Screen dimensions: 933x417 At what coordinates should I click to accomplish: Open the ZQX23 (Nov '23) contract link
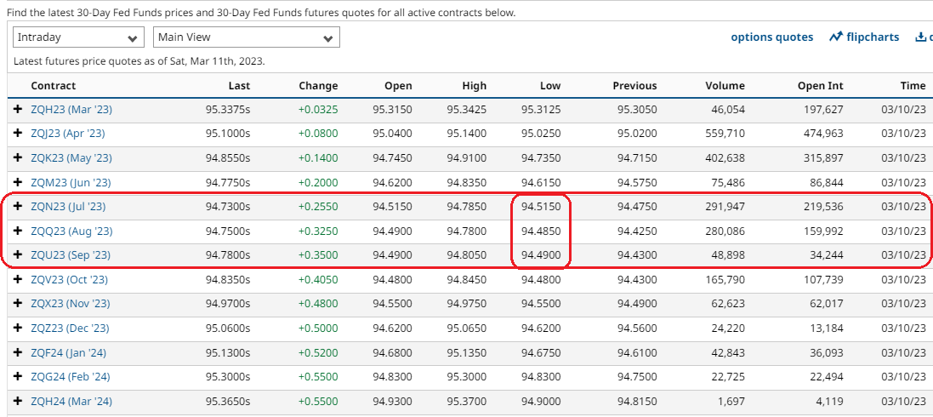click(71, 304)
